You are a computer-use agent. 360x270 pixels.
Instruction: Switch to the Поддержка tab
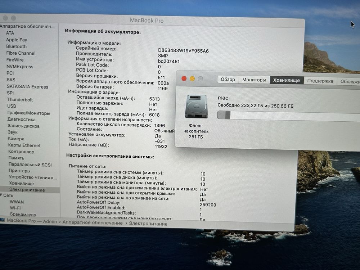[320, 81]
